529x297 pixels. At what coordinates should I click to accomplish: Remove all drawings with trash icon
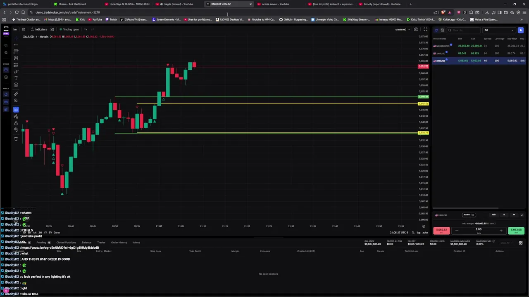coord(16,139)
